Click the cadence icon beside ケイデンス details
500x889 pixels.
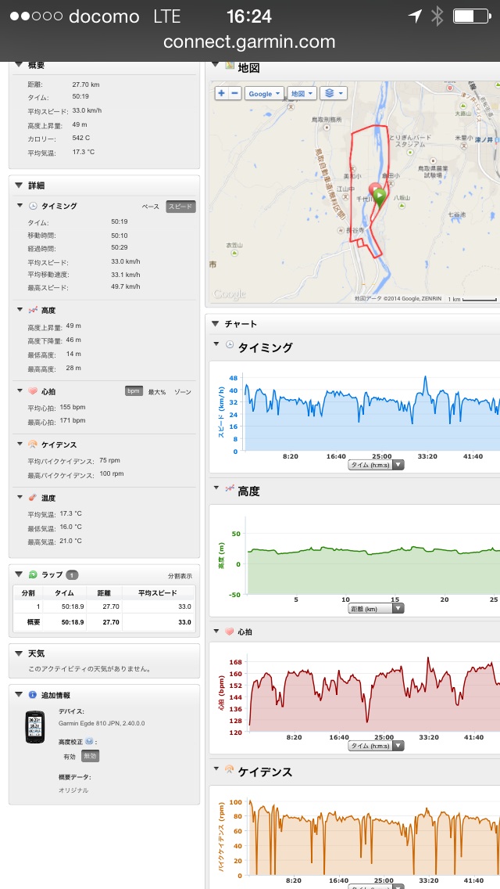pyautogui.click(x=33, y=444)
